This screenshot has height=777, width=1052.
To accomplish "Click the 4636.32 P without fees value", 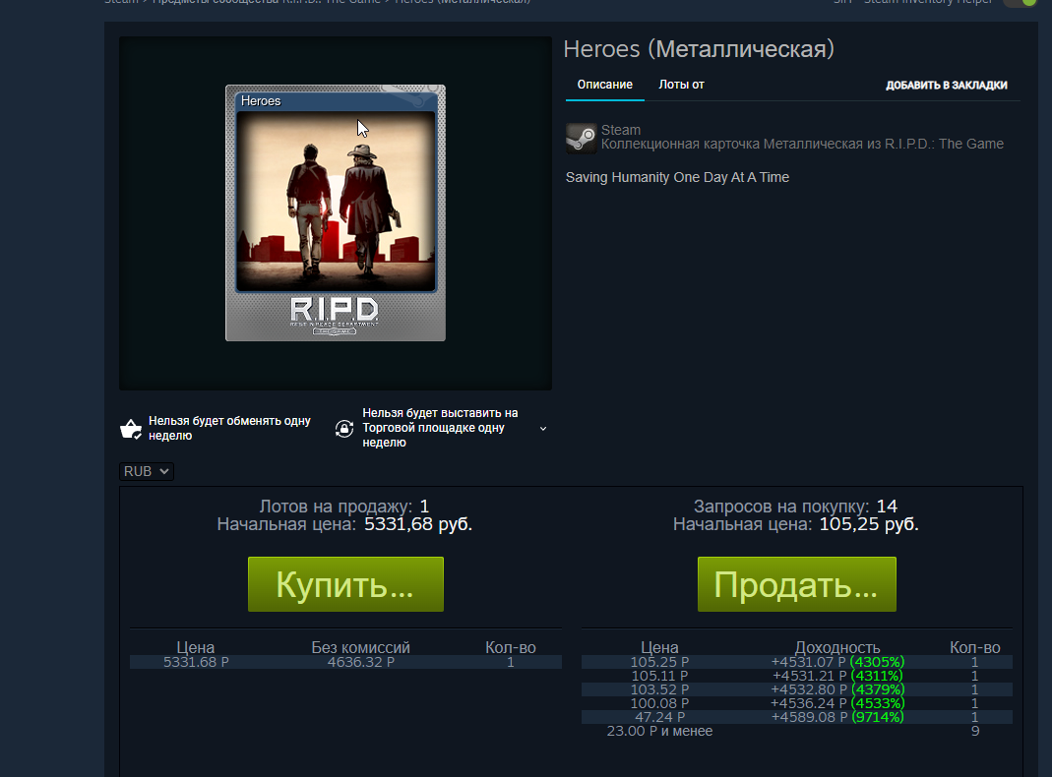I will [360, 662].
